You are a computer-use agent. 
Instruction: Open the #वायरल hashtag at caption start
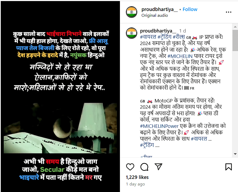coord(148,37)
